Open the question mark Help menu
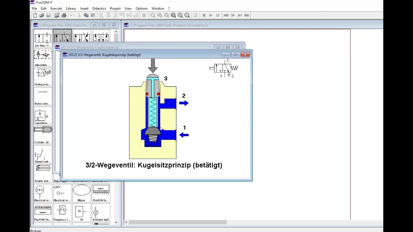The height and width of the screenshot is (232, 413). (x=169, y=8)
